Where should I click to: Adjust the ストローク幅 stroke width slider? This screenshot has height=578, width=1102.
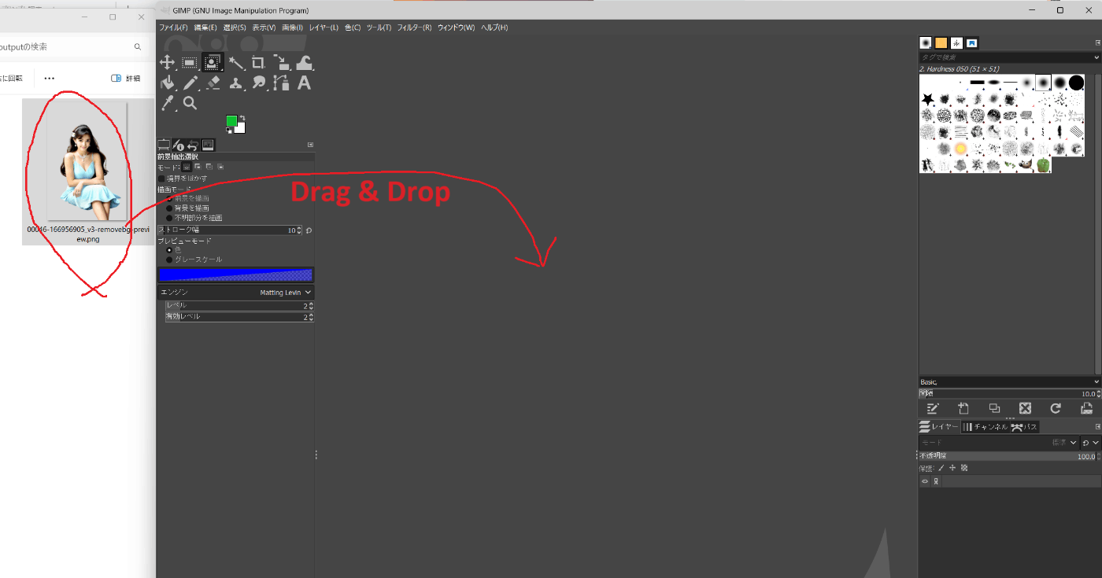(x=230, y=230)
